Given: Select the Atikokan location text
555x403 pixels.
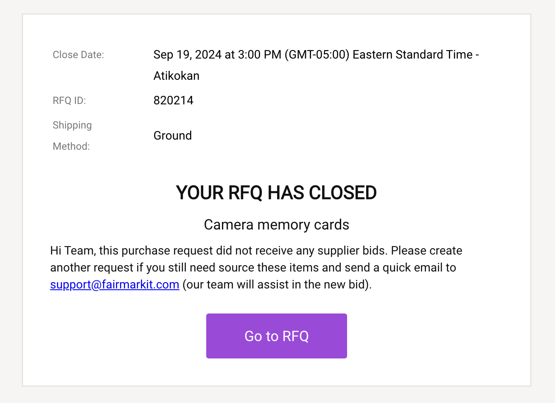Looking at the screenshot, I should (x=177, y=76).
